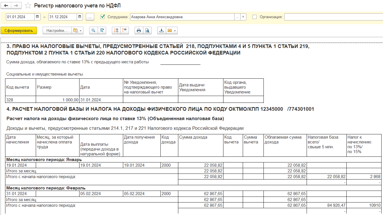Click the Организация input field

pos(334,17)
